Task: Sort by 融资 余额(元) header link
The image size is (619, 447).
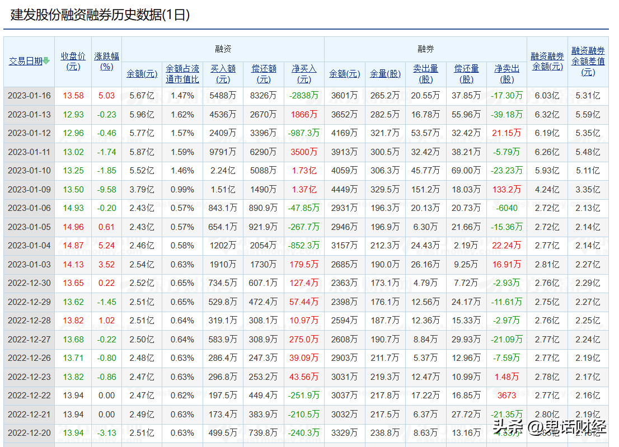Action: 142,74
